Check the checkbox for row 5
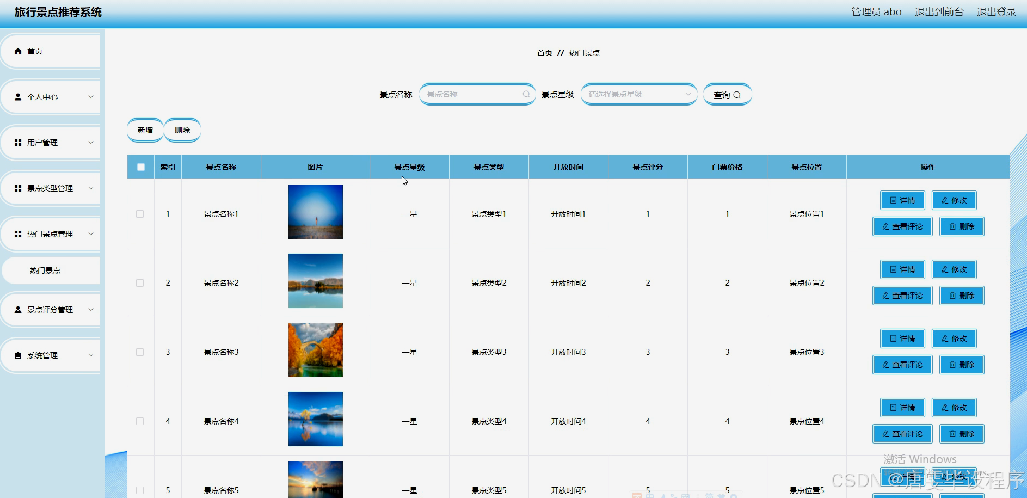Screen dimensions: 1027x498 pyautogui.click(x=140, y=490)
